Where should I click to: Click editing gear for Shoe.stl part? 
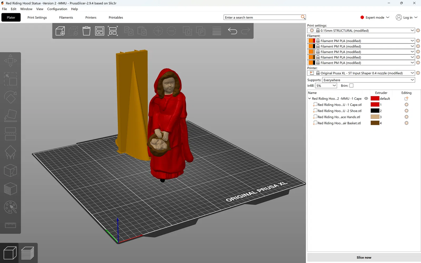[407, 111]
